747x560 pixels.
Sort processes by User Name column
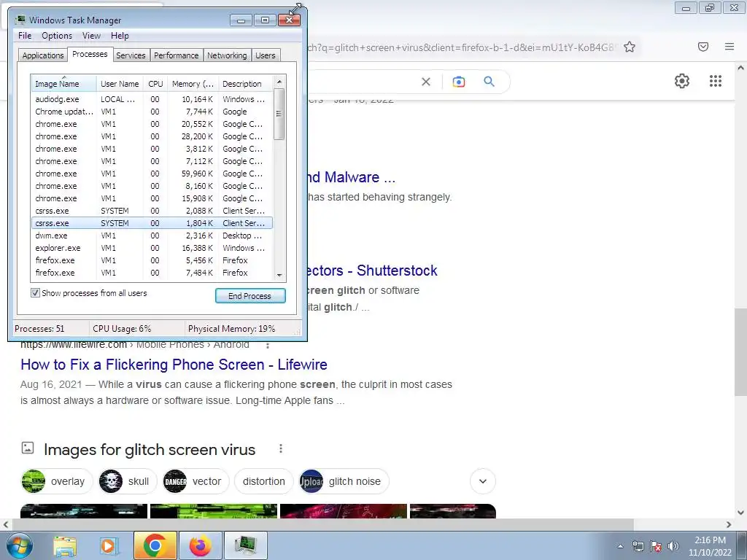coord(120,84)
